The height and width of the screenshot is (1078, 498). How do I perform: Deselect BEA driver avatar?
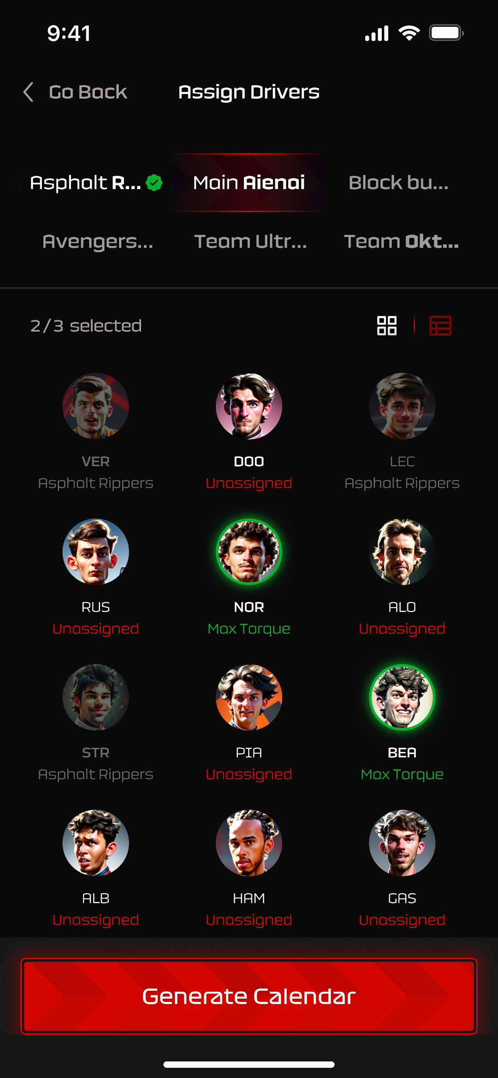click(x=402, y=697)
